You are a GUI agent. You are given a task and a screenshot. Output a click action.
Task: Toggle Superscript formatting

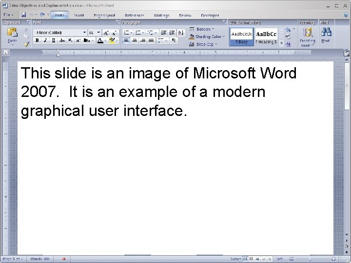click(78, 40)
